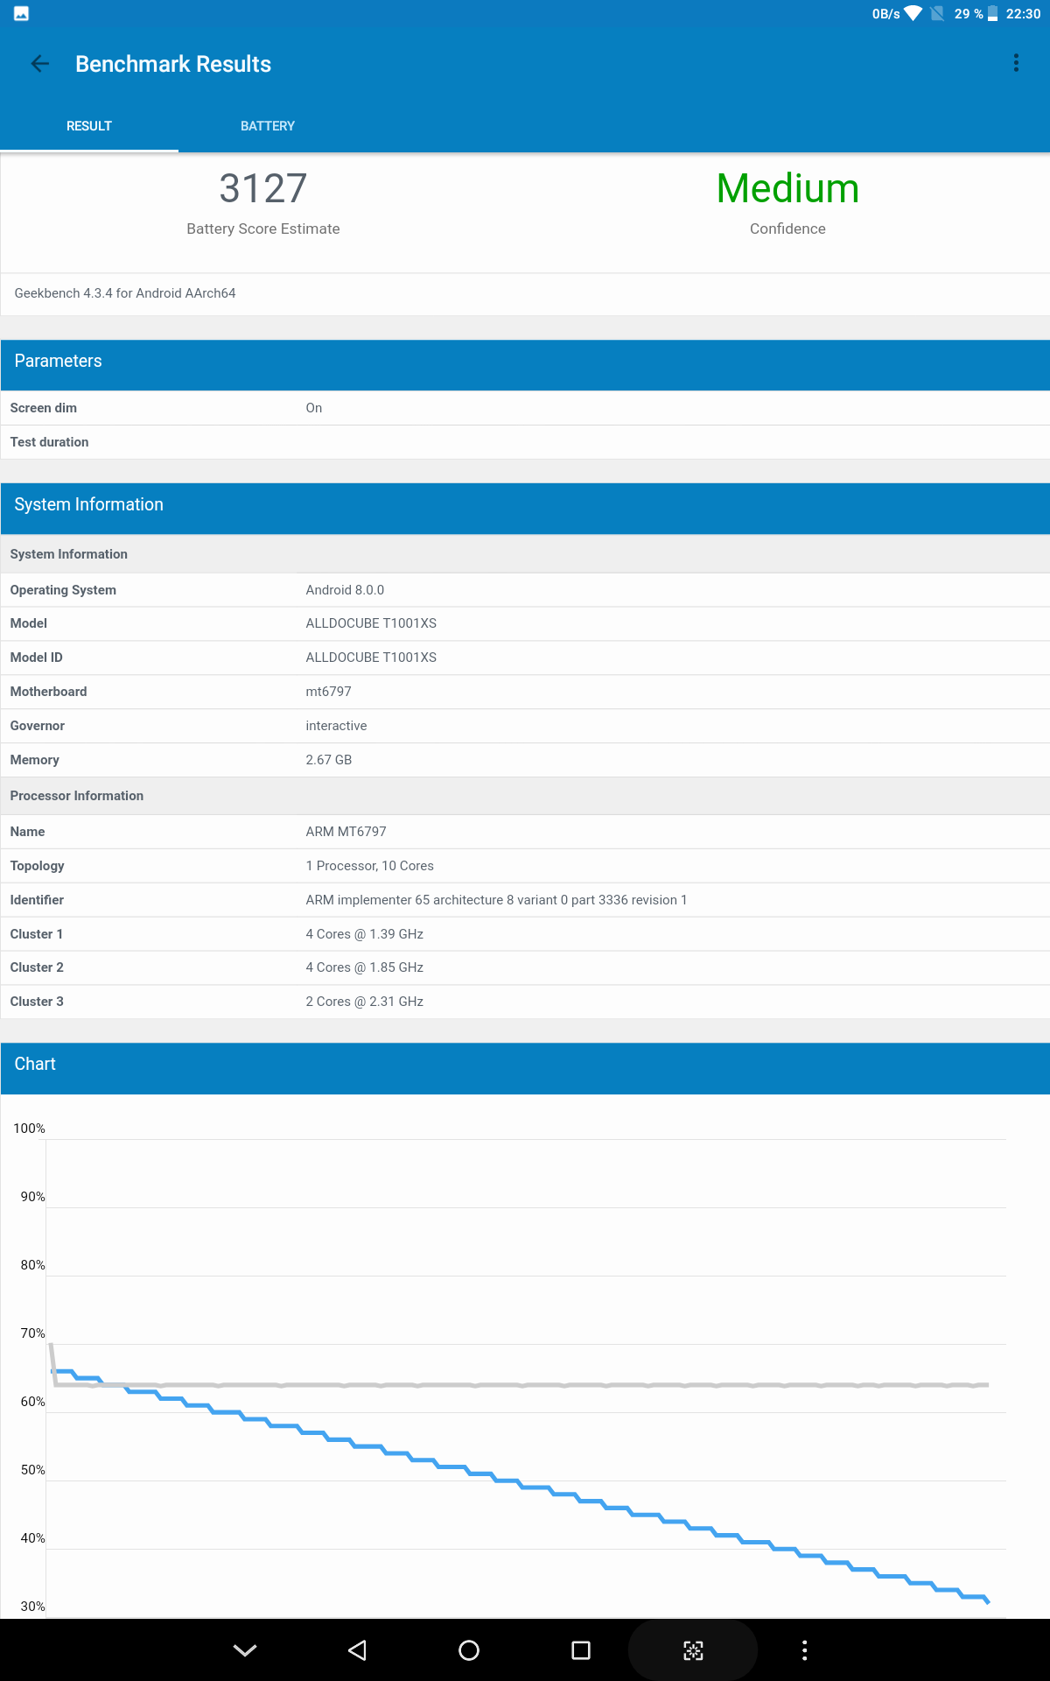This screenshot has height=1681, width=1050.
Task: Tap the Confidence label
Action: point(787,229)
